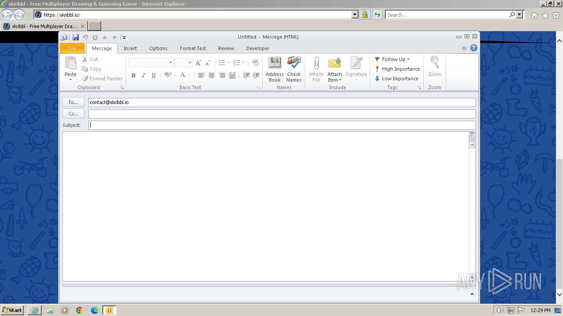Open the File tab
The height and width of the screenshot is (316, 563).
72,48
